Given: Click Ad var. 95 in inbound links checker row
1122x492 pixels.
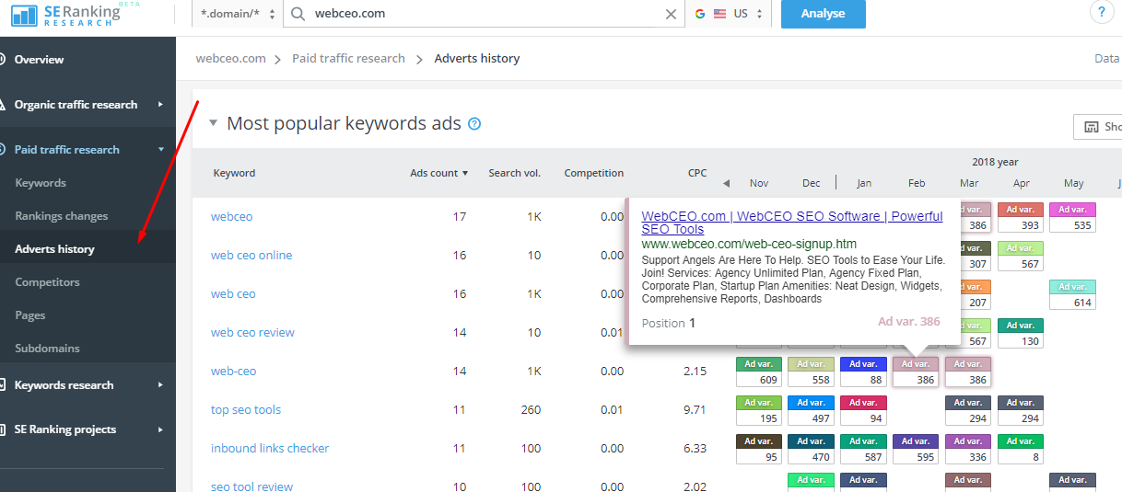Looking at the screenshot, I should pyautogui.click(x=759, y=449).
